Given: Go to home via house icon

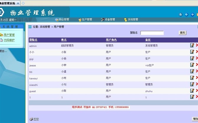Looking at the screenshot, I should click(181, 15).
